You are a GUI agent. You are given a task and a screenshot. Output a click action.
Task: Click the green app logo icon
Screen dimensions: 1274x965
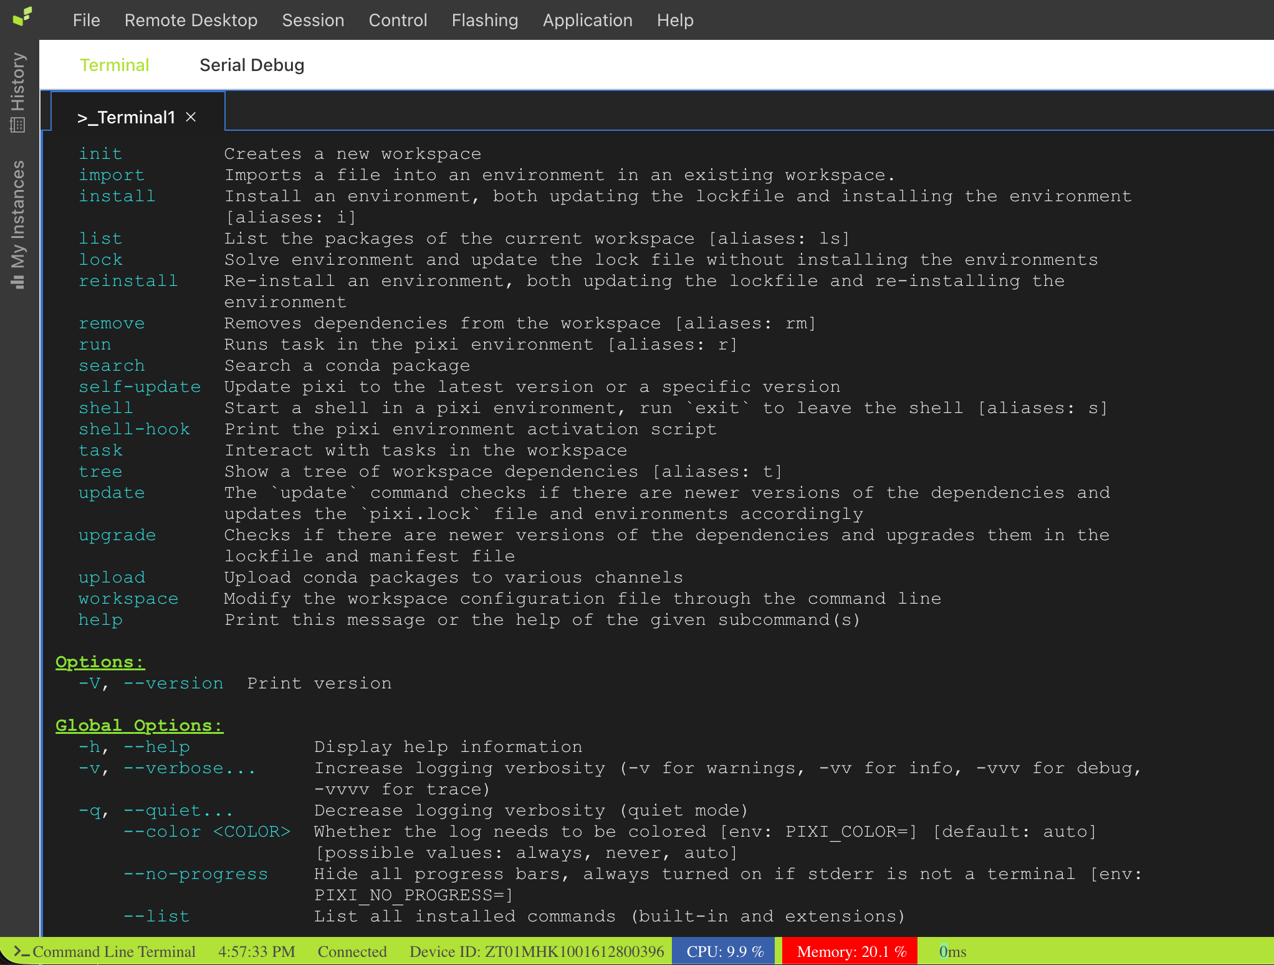(x=22, y=16)
